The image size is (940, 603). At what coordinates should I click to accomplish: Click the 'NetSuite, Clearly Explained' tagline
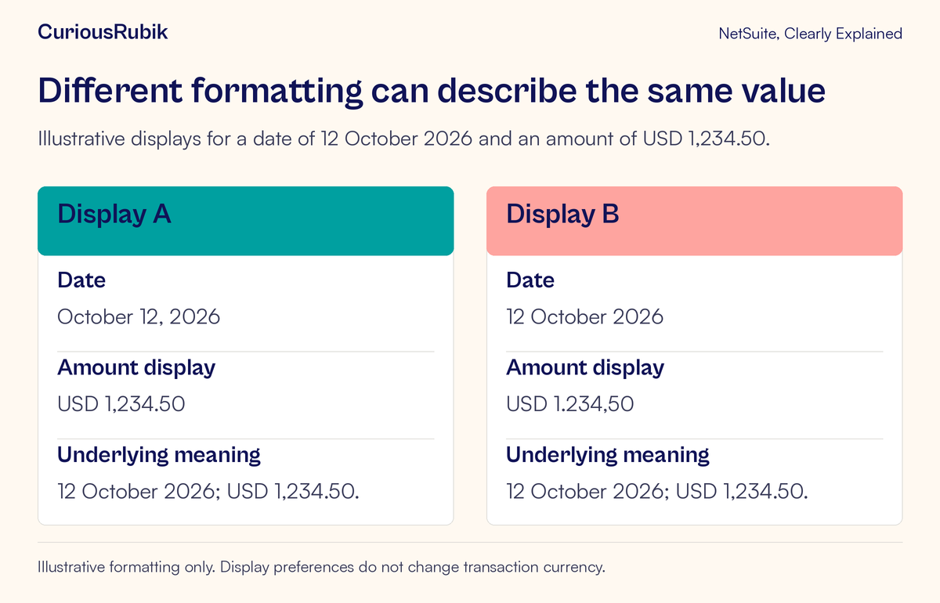[x=810, y=34]
